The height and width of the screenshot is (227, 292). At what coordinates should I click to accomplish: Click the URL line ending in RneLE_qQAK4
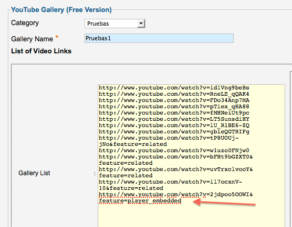[174, 94]
